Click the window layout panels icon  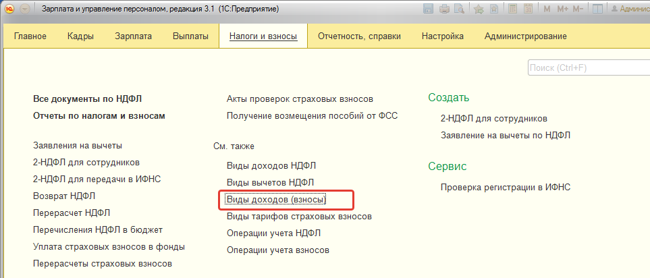(597, 9)
